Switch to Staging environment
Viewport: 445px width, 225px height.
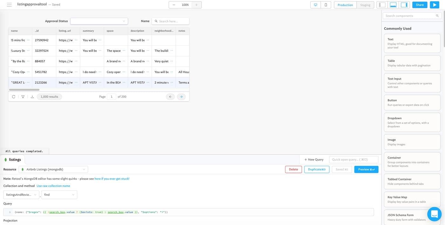(x=365, y=5)
